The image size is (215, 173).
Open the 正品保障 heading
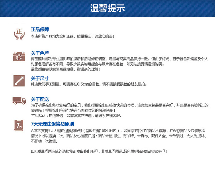coord(40,29)
